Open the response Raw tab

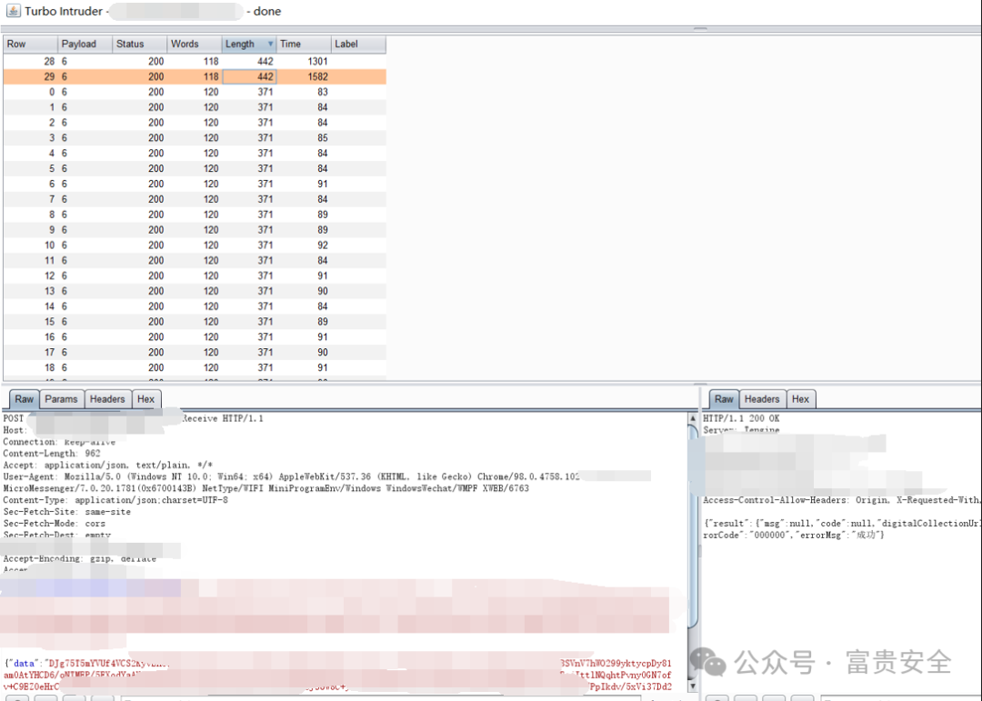tap(724, 399)
